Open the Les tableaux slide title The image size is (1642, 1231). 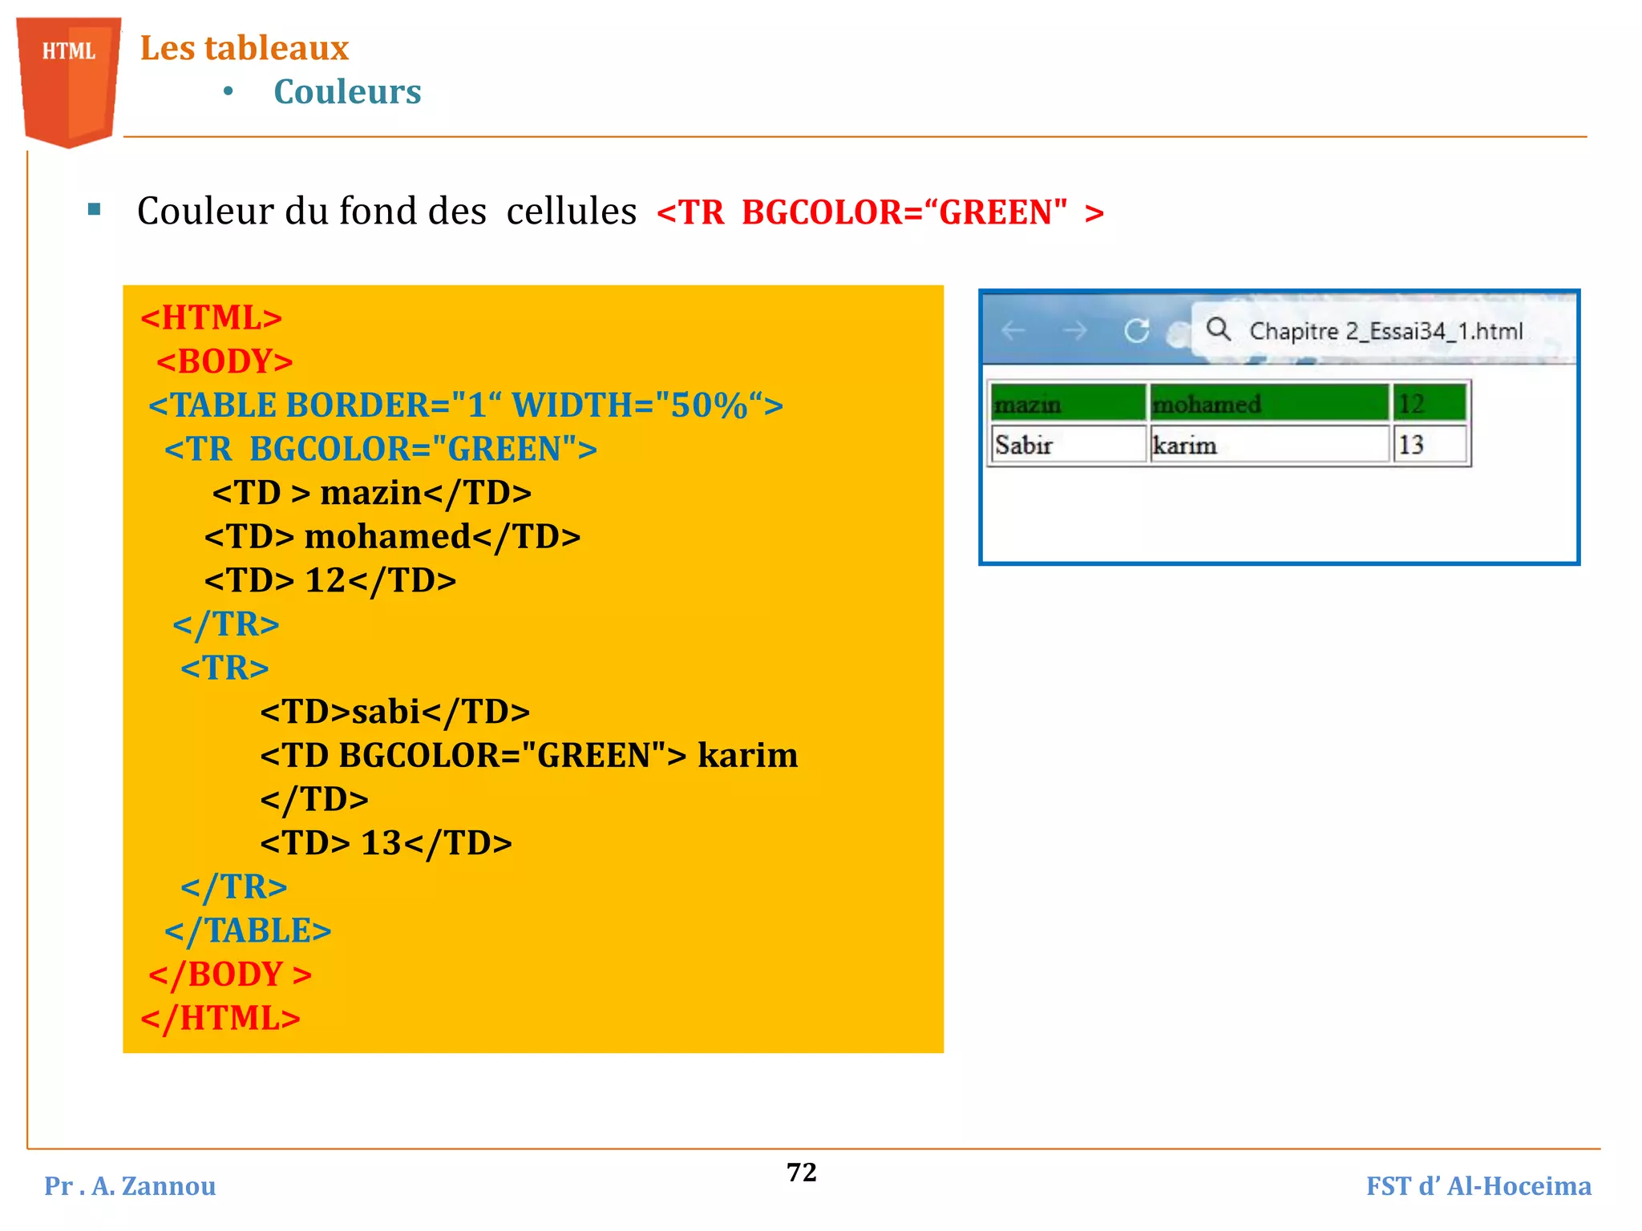click(x=245, y=48)
